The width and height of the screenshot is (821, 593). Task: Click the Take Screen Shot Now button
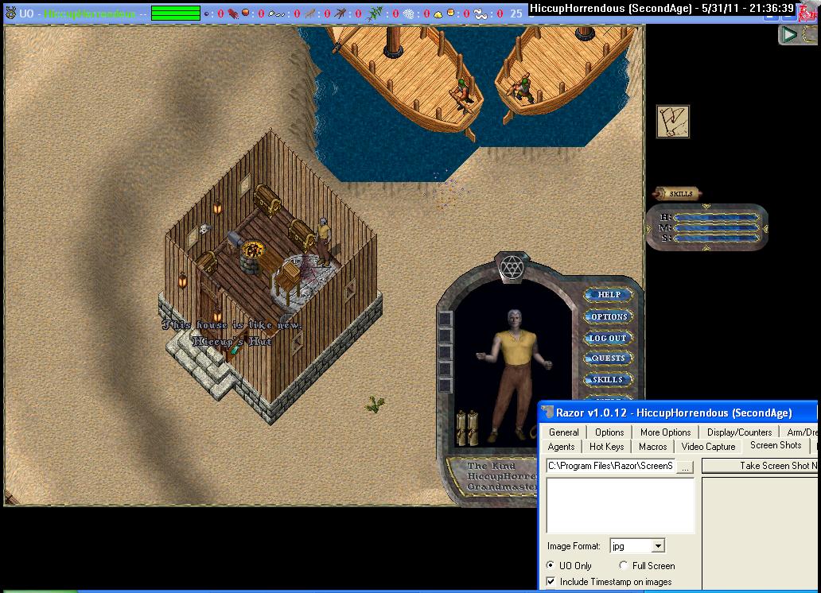tap(760, 466)
